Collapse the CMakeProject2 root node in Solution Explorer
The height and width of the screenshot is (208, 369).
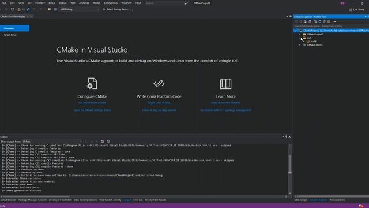click(x=296, y=31)
